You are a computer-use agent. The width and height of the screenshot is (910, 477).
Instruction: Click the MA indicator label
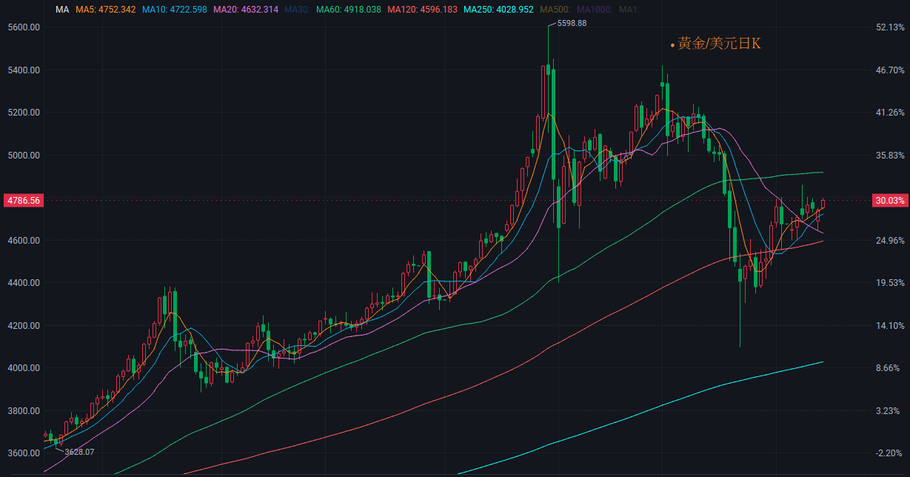[x=63, y=10]
